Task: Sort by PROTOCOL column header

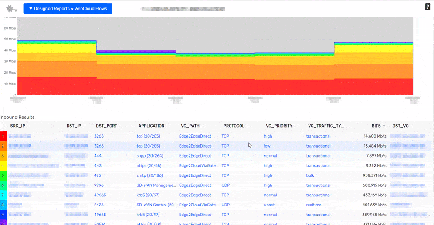Action: (x=234, y=126)
